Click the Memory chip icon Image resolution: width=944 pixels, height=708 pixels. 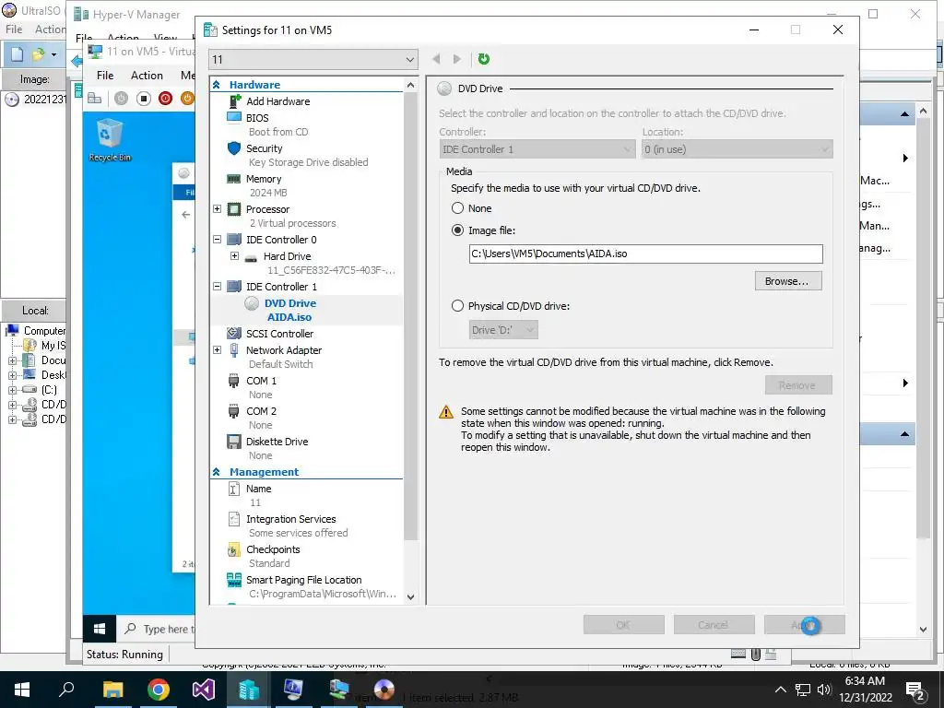click(x=233, y=179)
